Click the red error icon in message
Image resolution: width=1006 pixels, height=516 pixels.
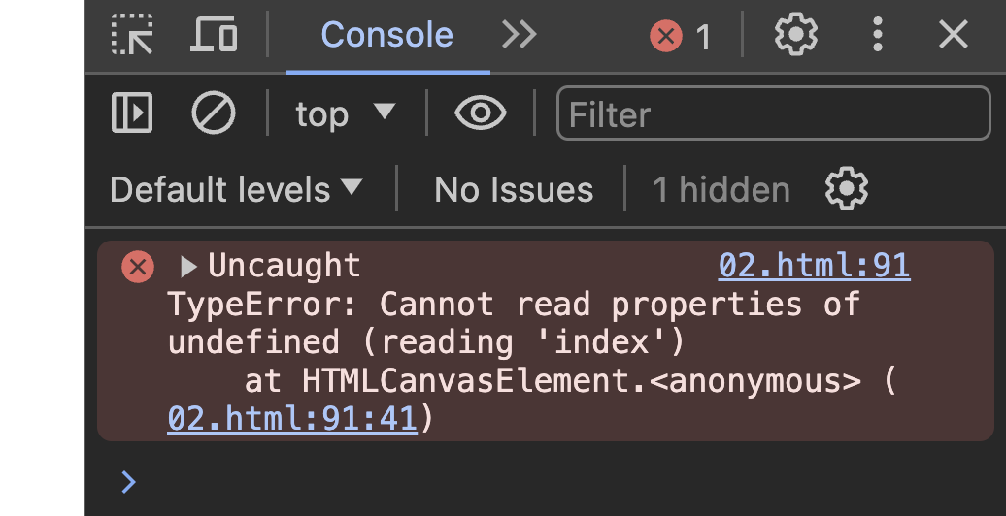pos(138,267)
